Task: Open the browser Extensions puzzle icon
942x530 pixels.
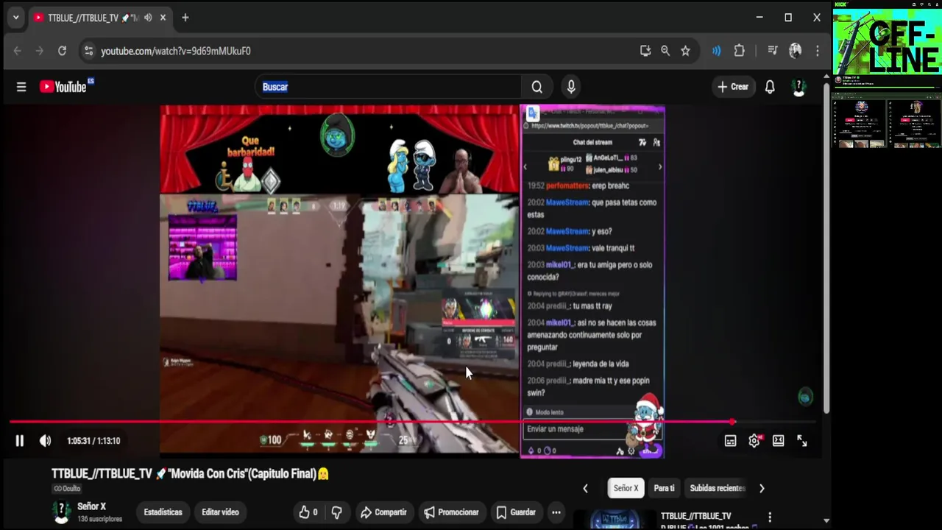Action: coord(740,51)
